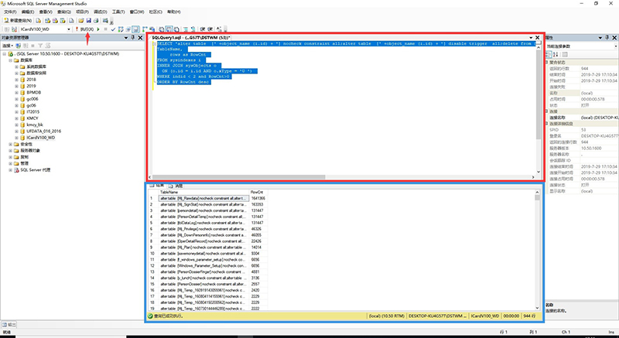Click the New Query (新建查询) button
This screenshot has width=619, height=338.
18,20
